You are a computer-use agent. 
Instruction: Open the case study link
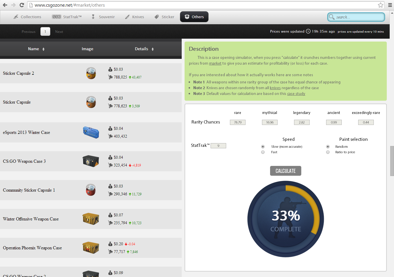(x=296, y=93)
